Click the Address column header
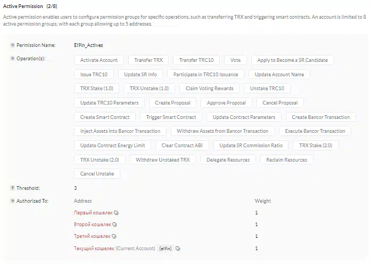Viewport: 371px width, 264px height. click(83, 201)
